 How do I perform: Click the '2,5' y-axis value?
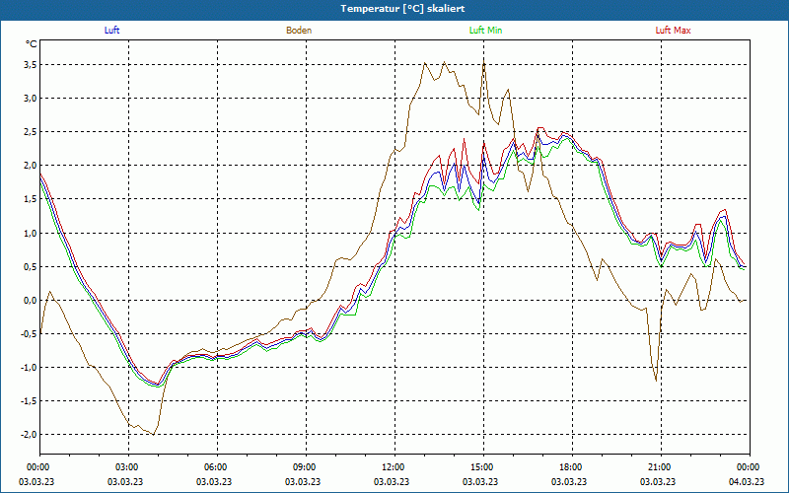(31, 132)
